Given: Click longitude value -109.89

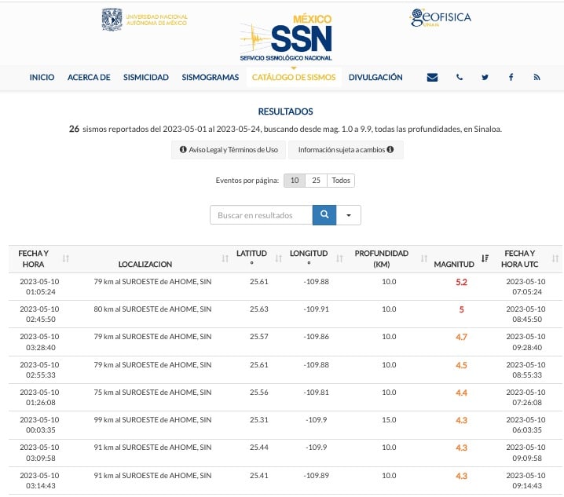Looking at the screenshot, I should (x=317, y=476).
